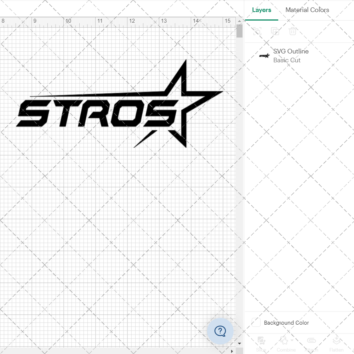Click the Flatten tool
Screen dimensions: 354x354
tap(336, 344)
